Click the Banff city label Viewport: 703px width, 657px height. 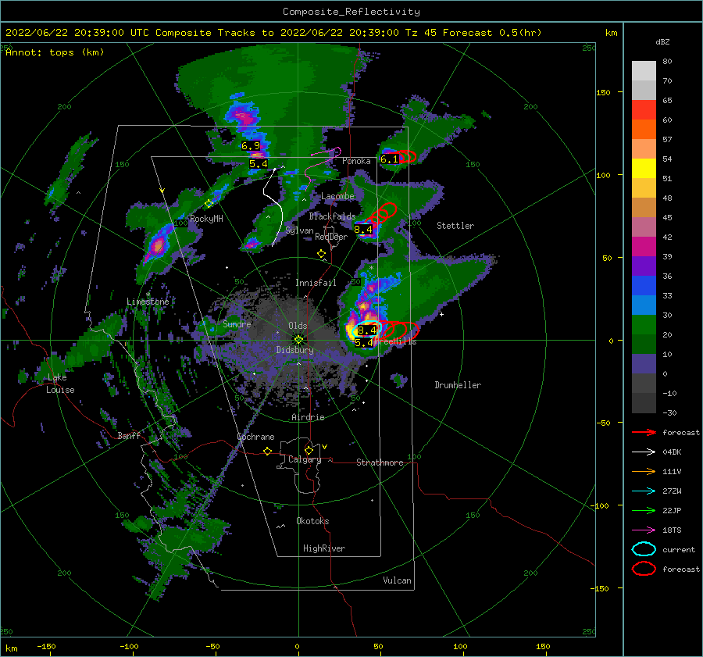129,435
